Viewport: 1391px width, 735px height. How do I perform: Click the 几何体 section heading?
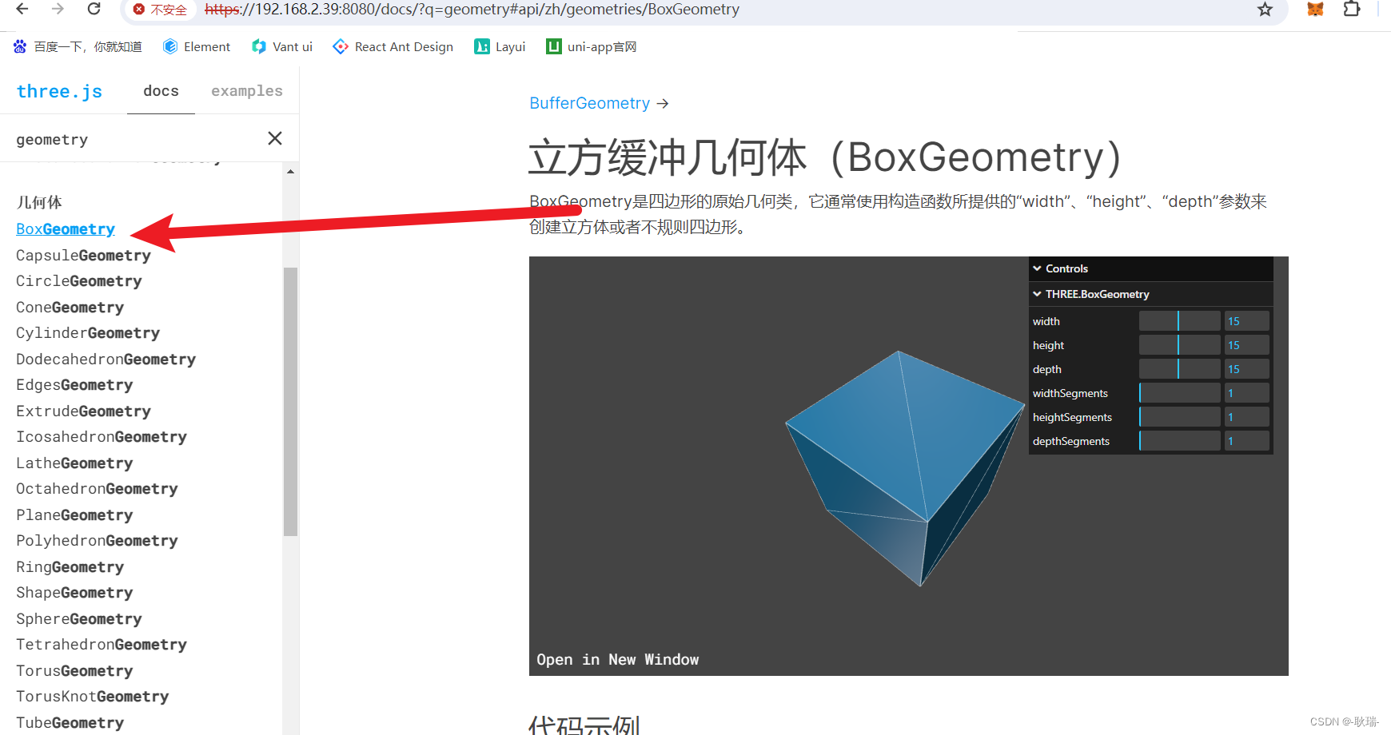point(39,202)
